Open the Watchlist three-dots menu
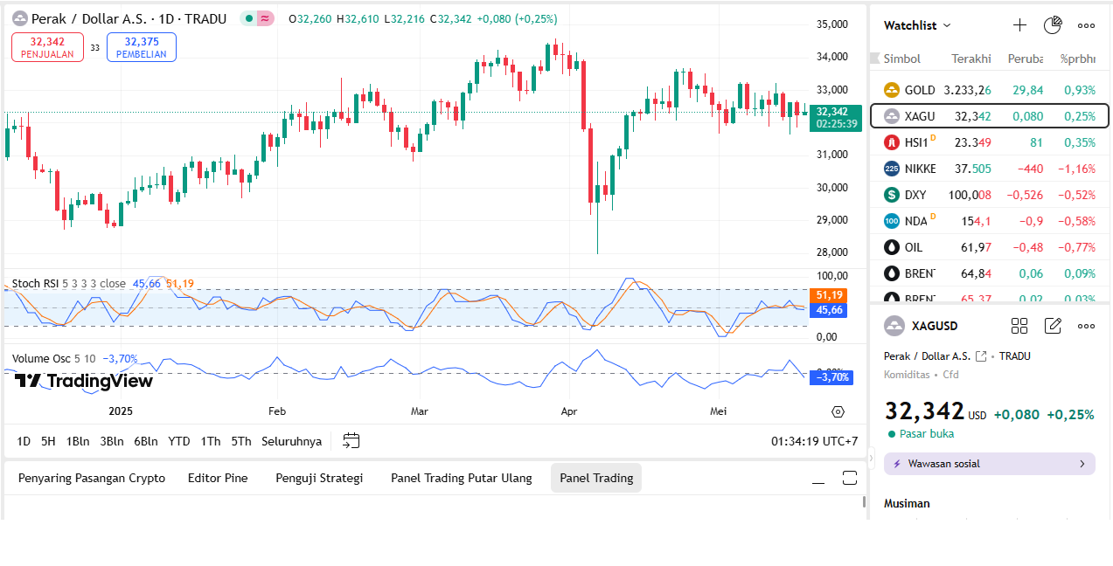 pos(1086,25)
